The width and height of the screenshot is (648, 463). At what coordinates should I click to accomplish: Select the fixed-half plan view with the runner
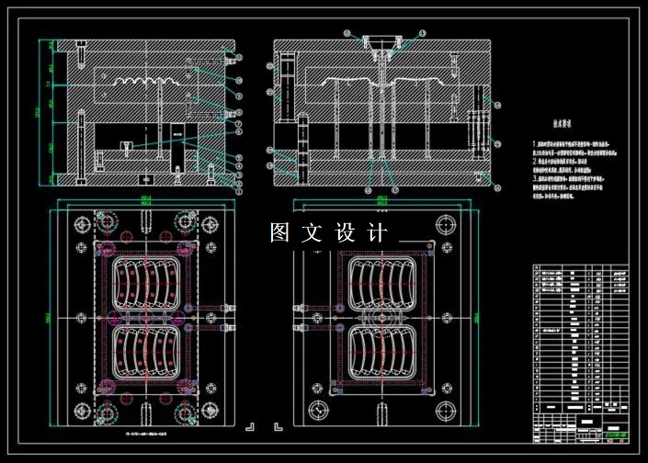point(382,318)
